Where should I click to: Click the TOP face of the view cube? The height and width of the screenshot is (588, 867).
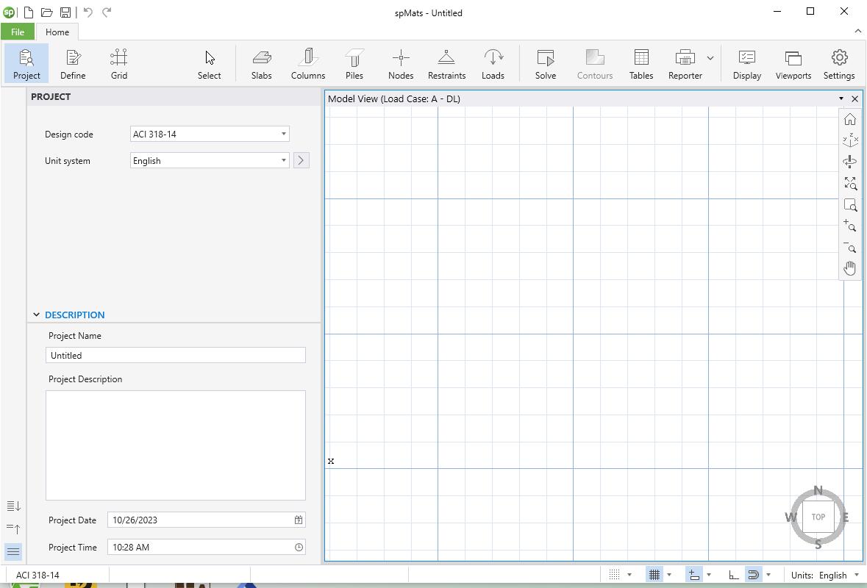pyautogui.click(x=818, y=517)
